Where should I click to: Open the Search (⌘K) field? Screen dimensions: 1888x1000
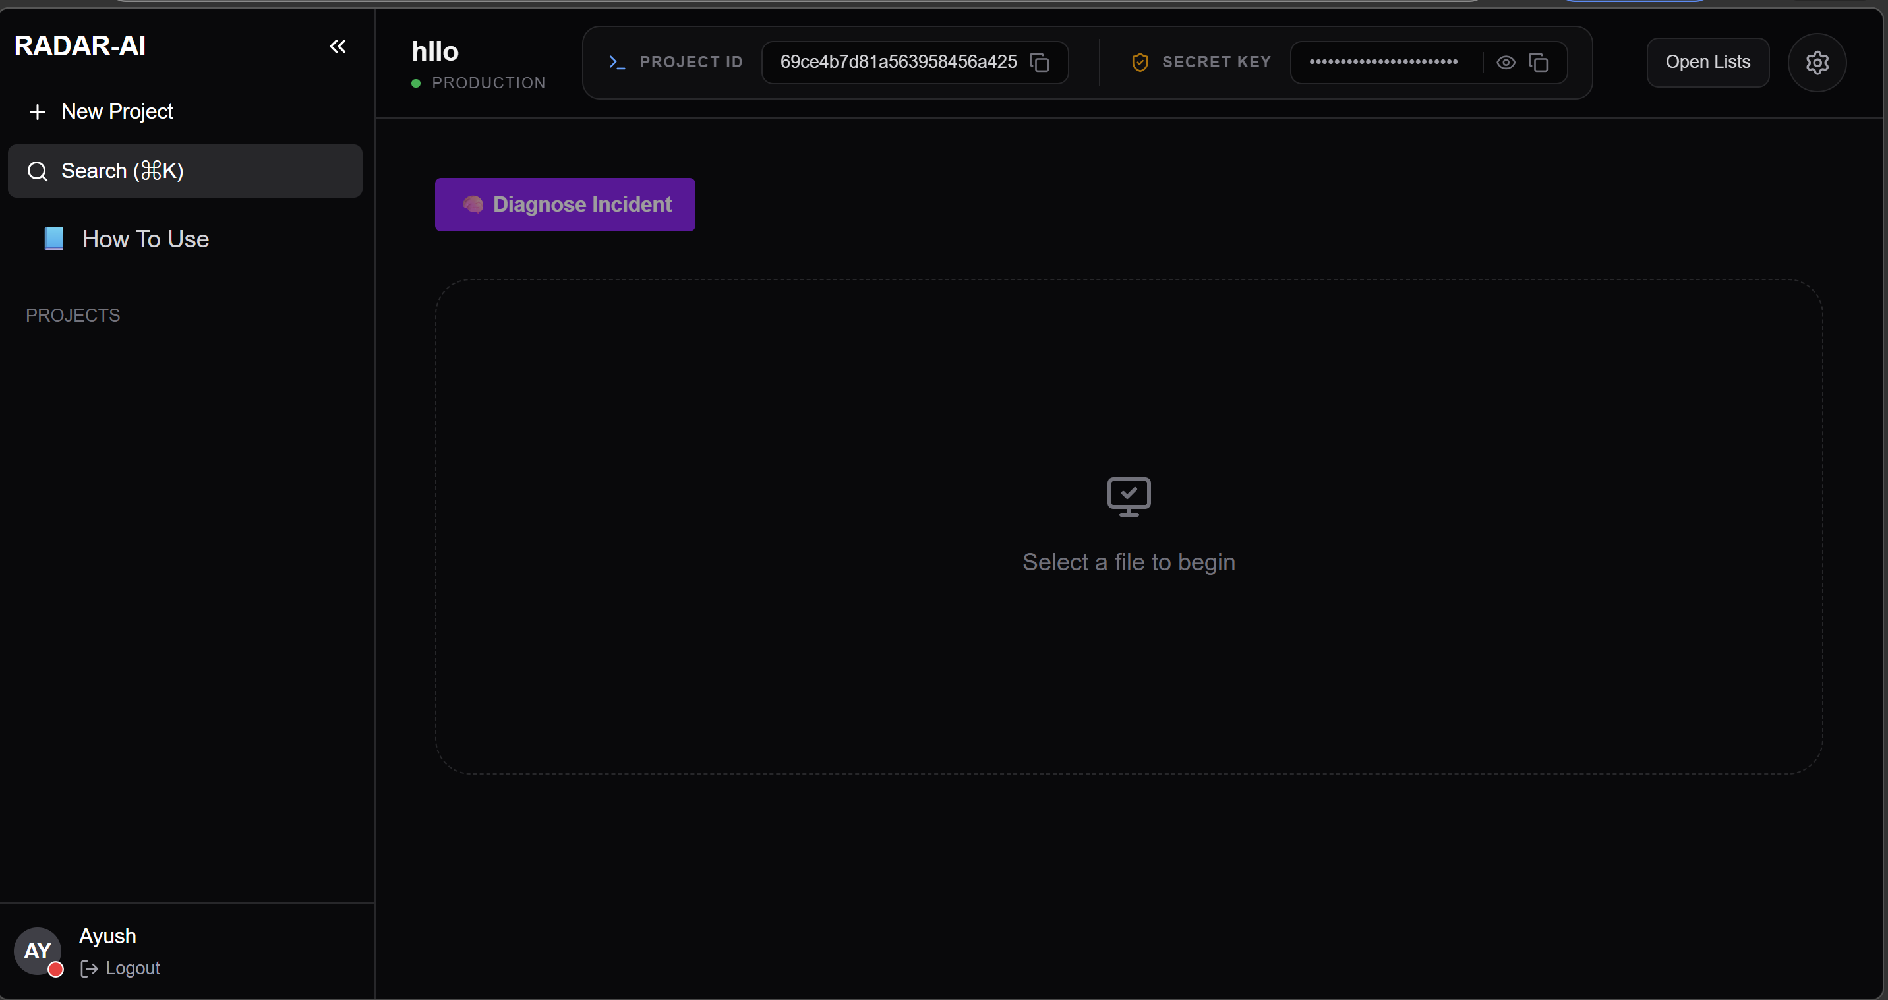(x=185, y=171)
